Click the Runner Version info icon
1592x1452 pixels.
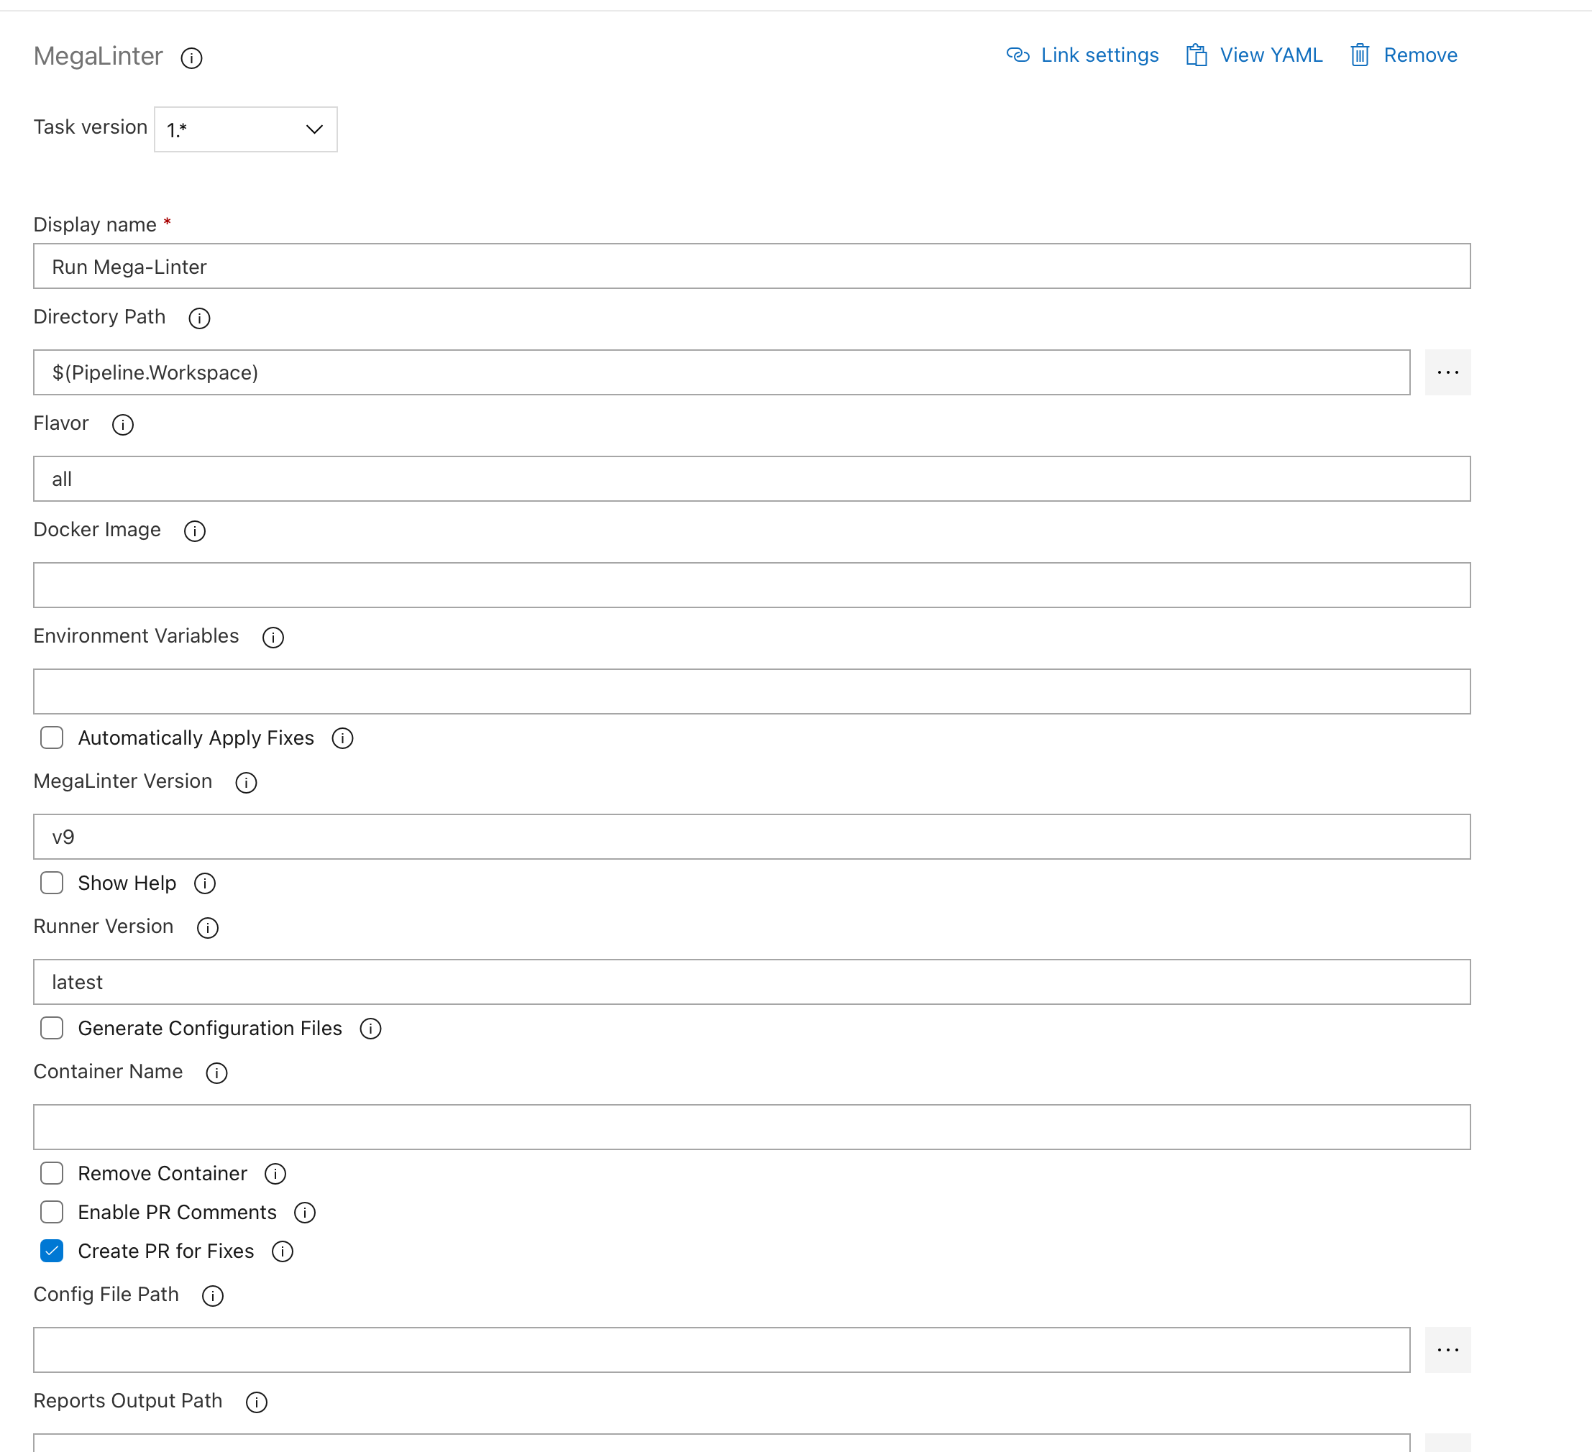pyautogui.click(x=207, y=928)
